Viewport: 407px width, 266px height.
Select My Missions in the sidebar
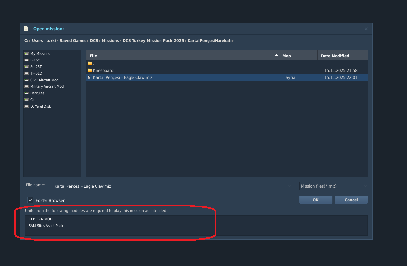[40, 54]
